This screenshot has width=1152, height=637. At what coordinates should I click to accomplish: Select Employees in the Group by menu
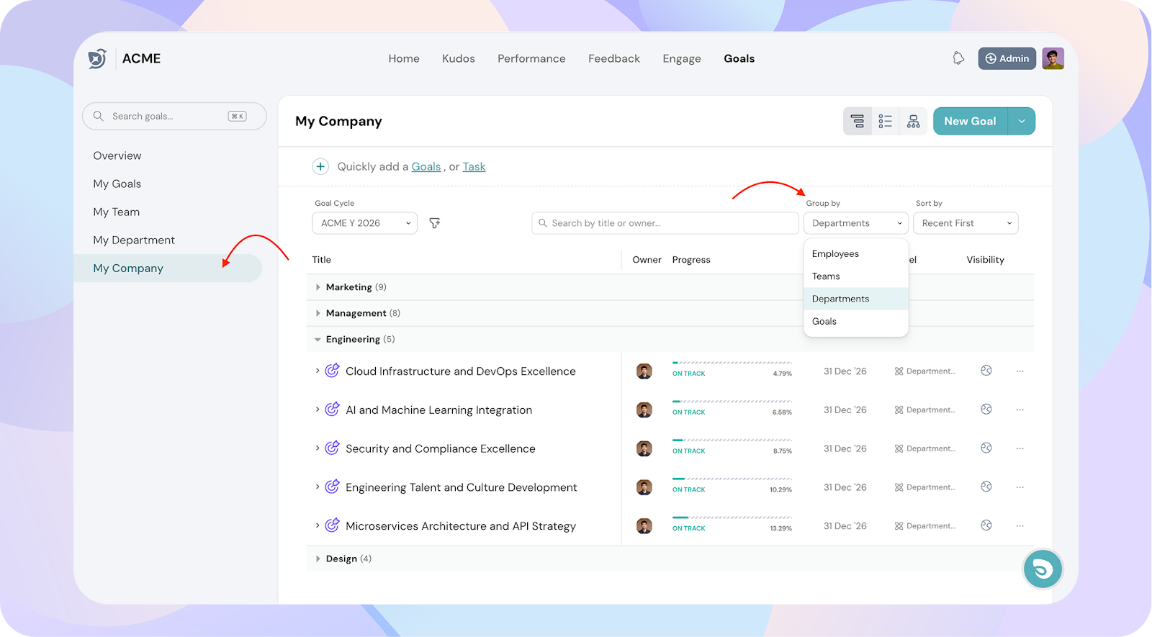pyautogui.click(x=856, y=254)
